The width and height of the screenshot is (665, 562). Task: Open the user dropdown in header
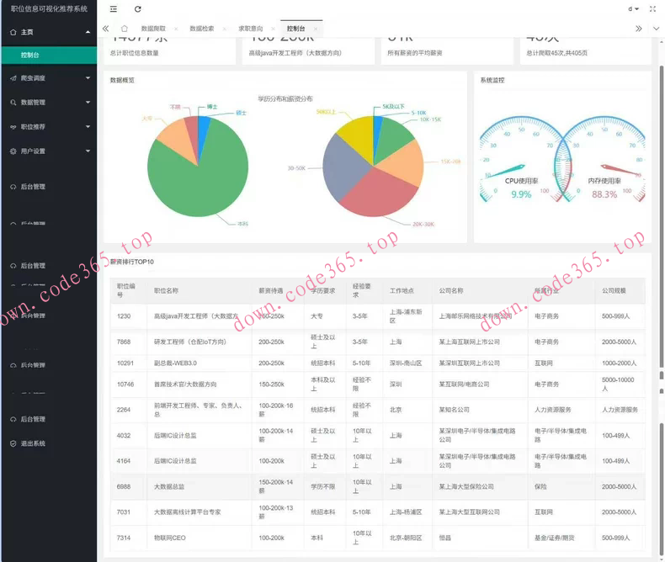632,8
